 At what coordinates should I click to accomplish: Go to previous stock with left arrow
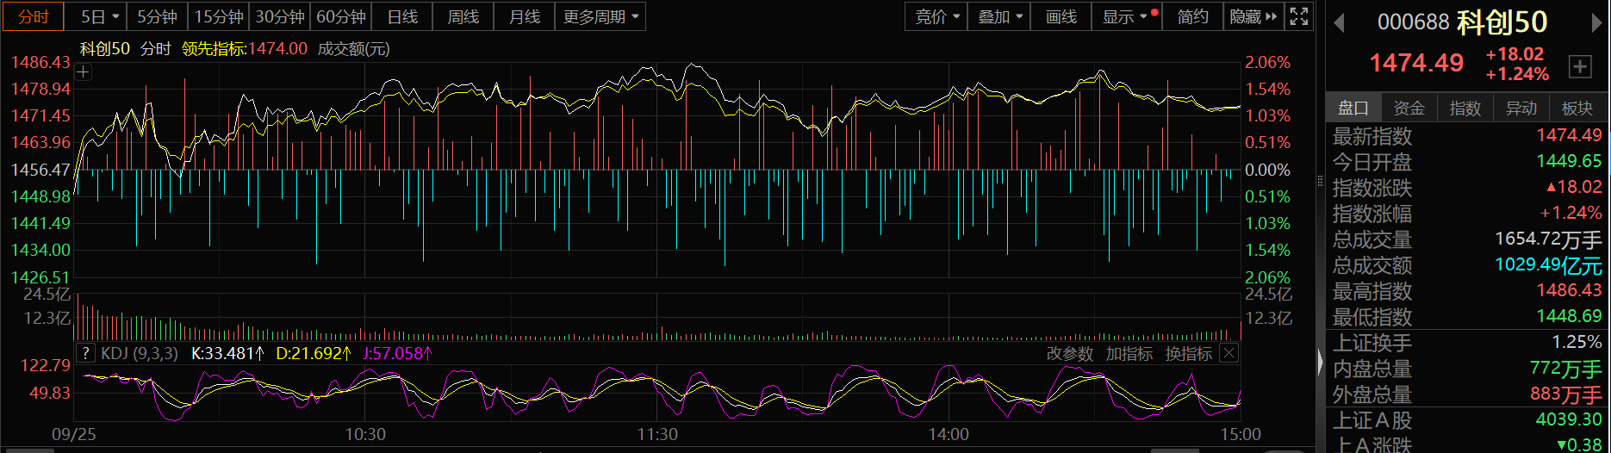coord(1339,23)
